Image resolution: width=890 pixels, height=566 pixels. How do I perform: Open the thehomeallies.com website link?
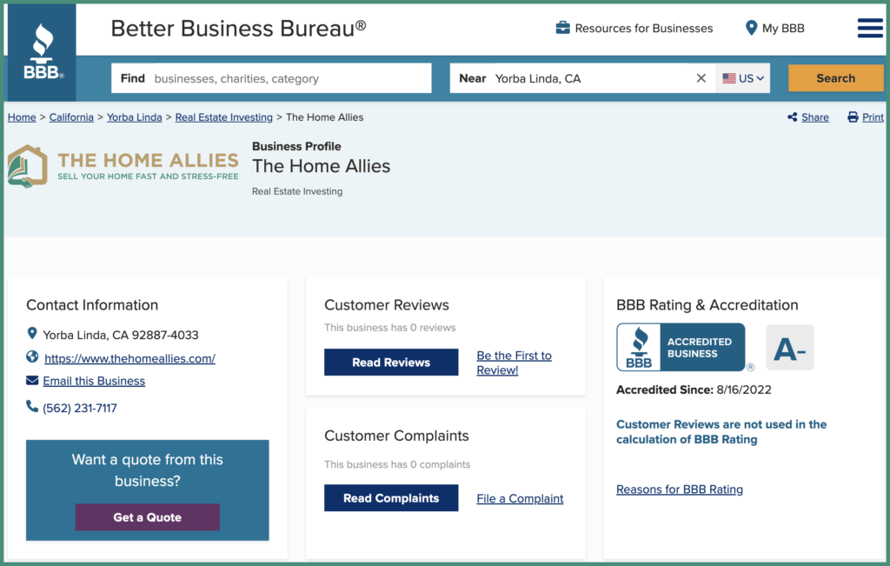click(x=130, y=358)
